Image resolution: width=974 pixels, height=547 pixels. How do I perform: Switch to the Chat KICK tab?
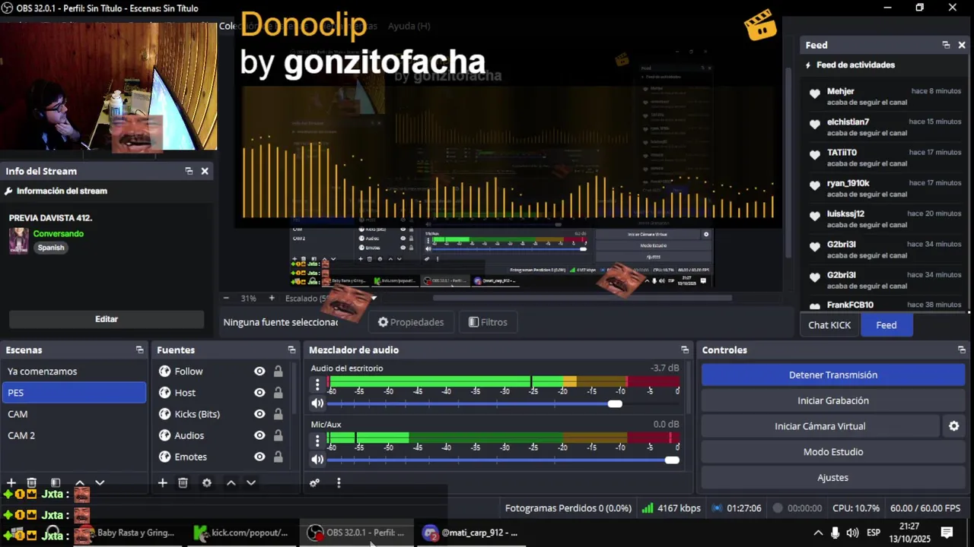829,324
